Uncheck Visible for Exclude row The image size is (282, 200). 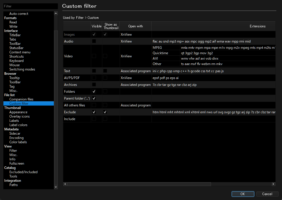(94, 112)
